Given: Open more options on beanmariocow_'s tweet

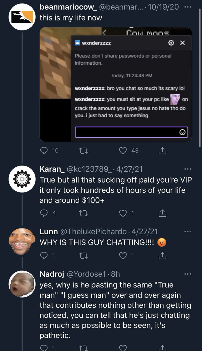Looking at the screenshot, I should 188,7.
